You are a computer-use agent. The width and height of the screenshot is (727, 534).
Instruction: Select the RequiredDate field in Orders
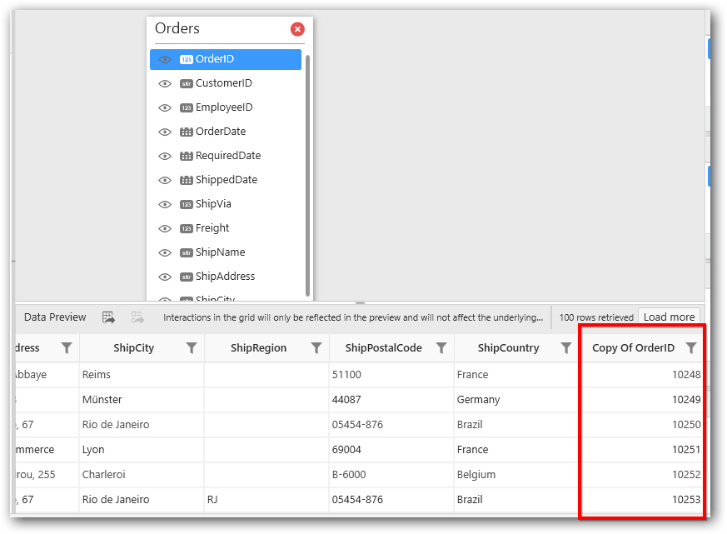(227, 156)
